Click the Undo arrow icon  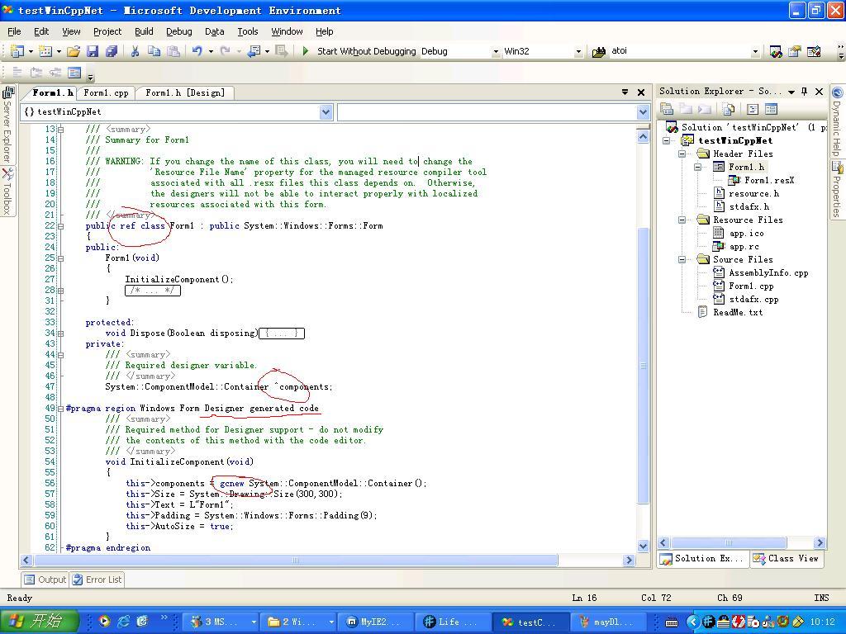(x=197, y=51)
